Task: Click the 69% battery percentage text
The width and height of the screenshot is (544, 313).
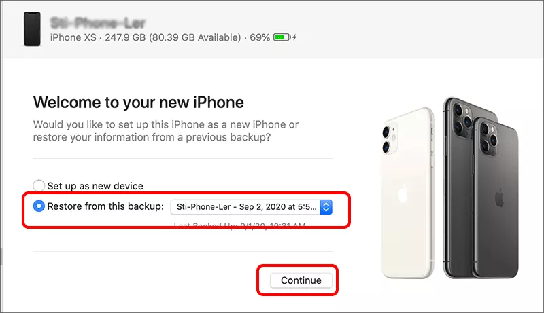Action: [260, 37]
